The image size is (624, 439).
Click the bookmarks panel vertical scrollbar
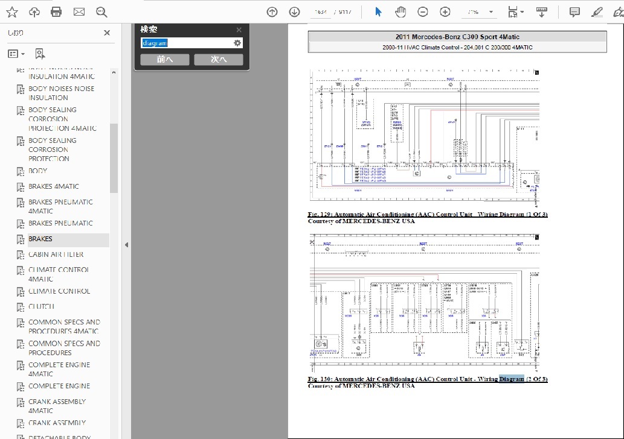(x=114, y=158)
